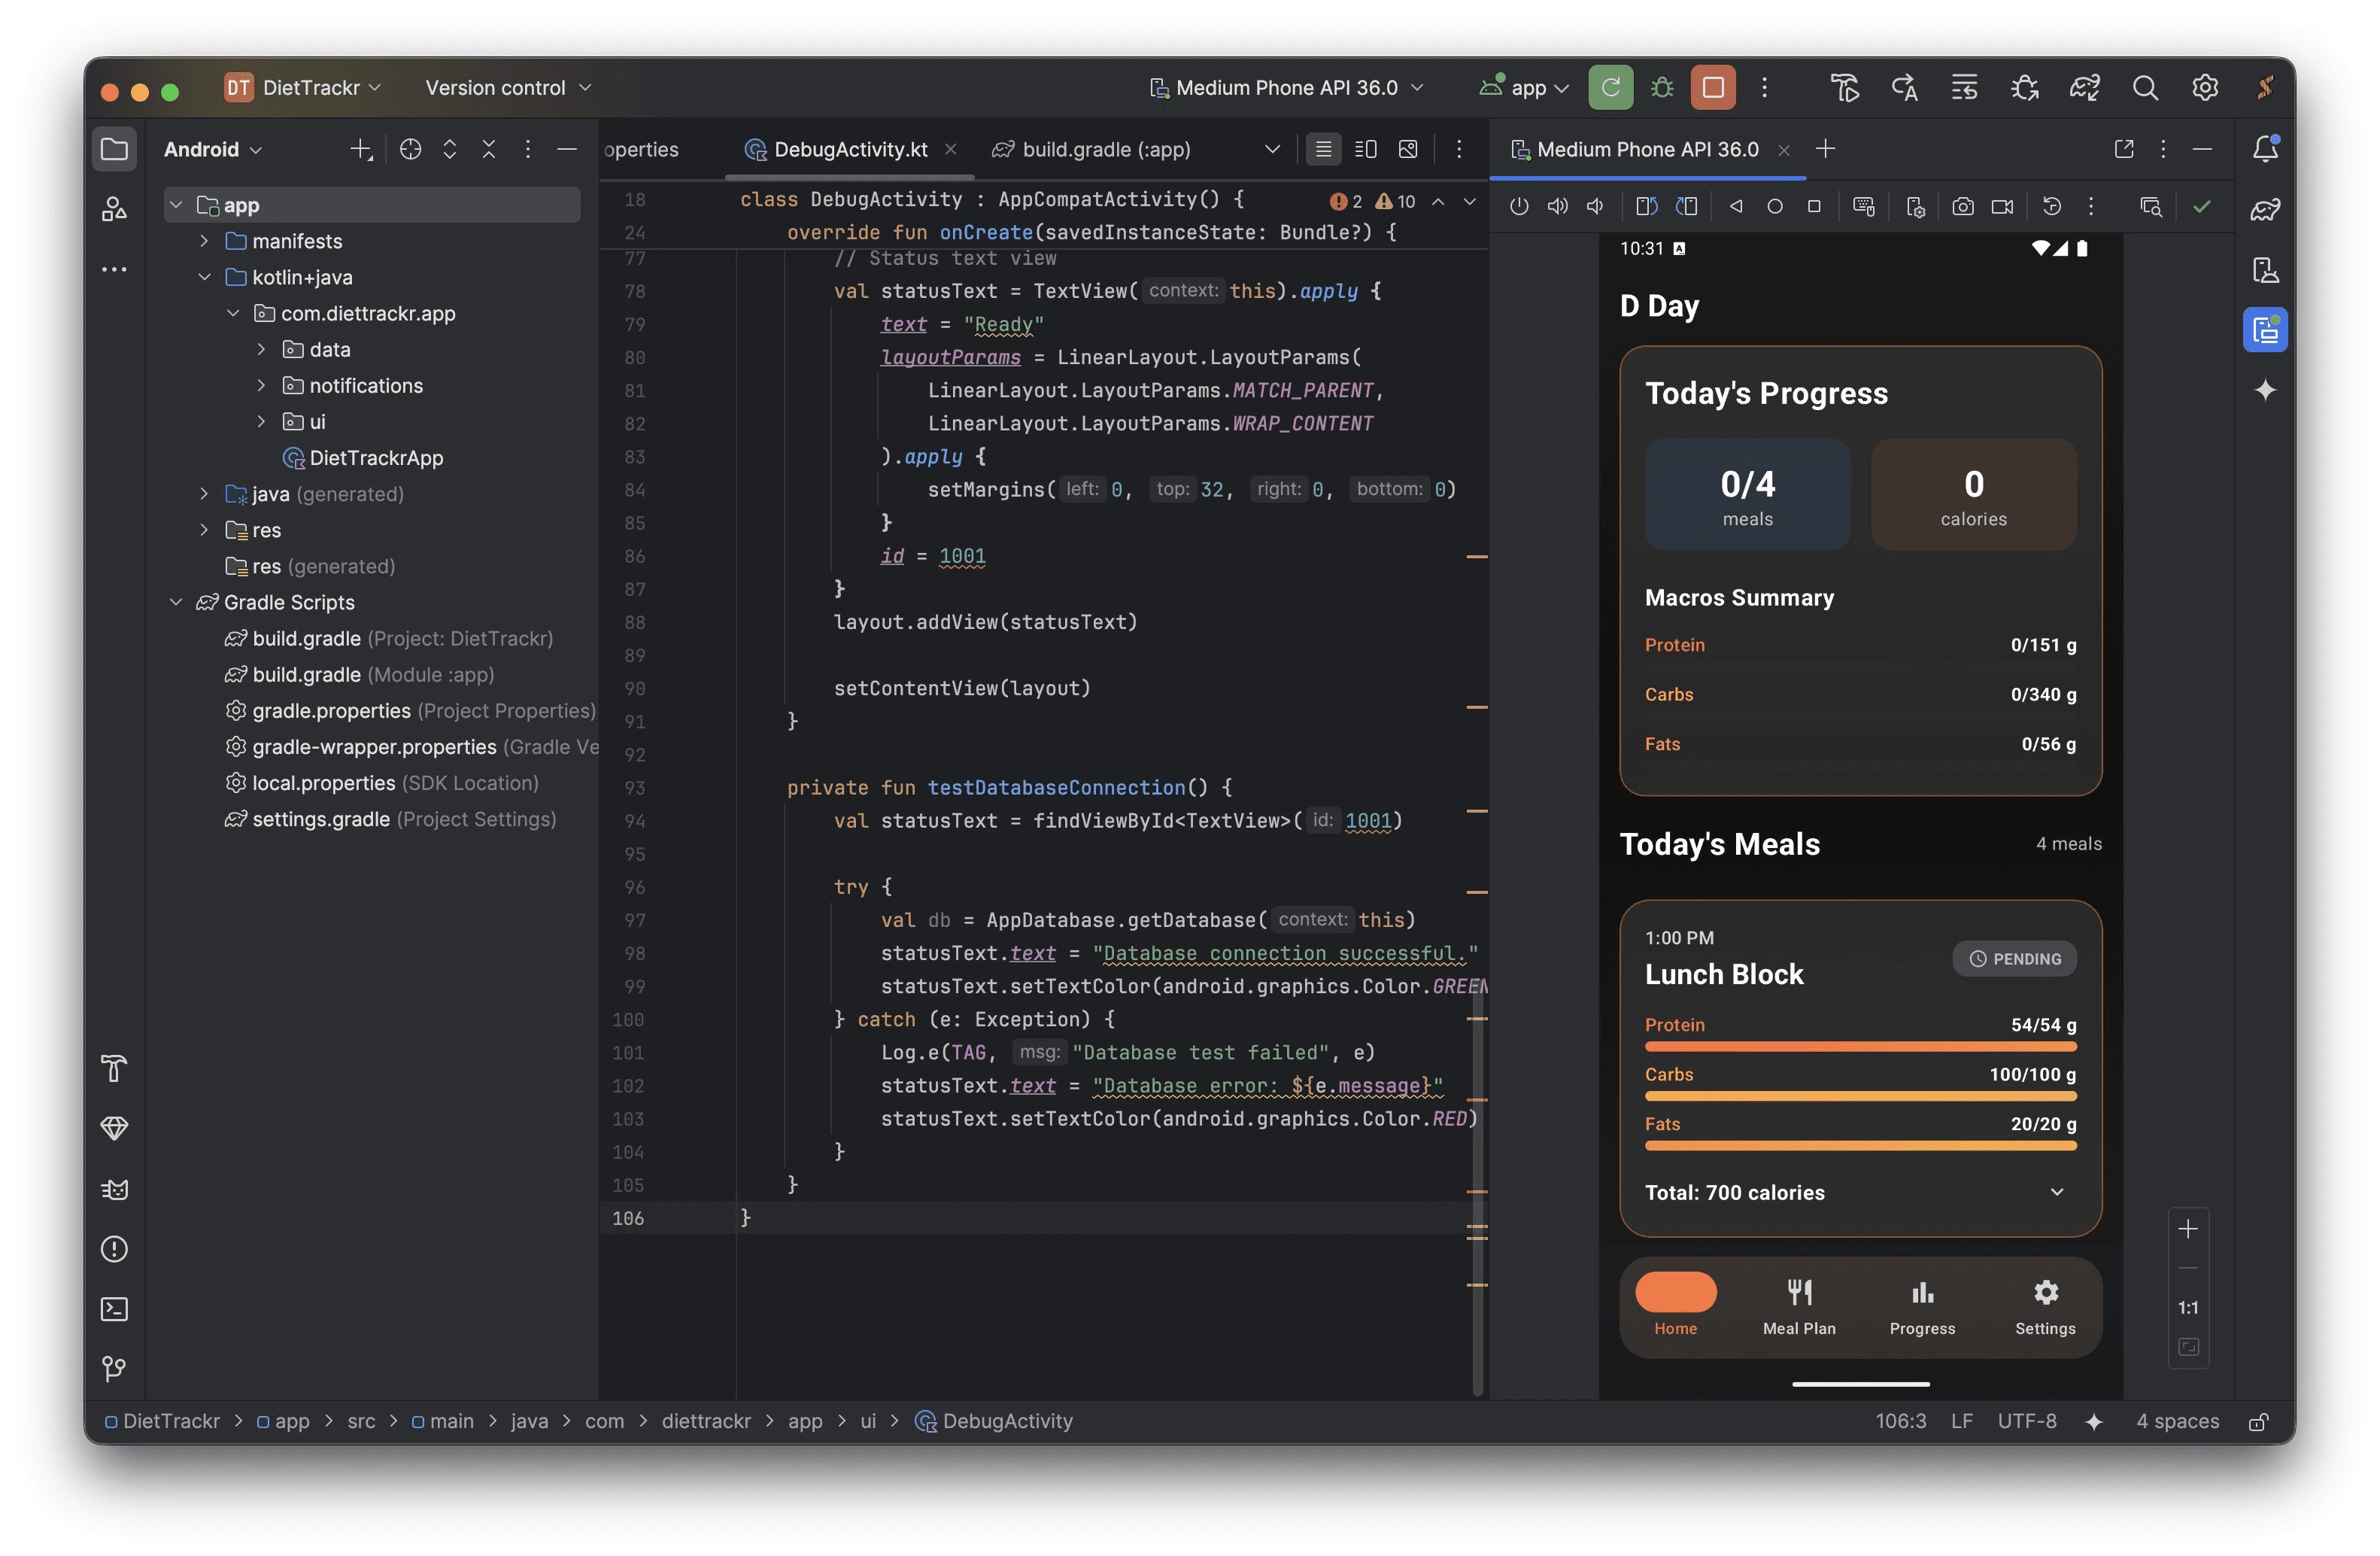Raise emulator volume

(1557, 206)
